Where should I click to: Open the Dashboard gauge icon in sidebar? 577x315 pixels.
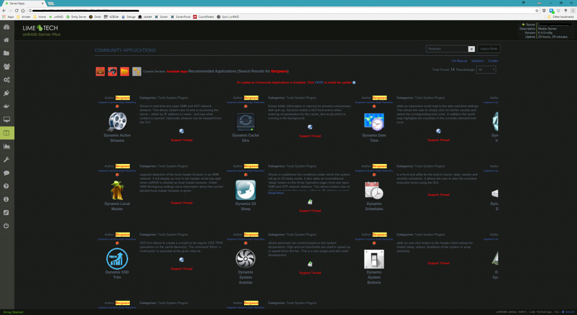[x=6, y=27]
